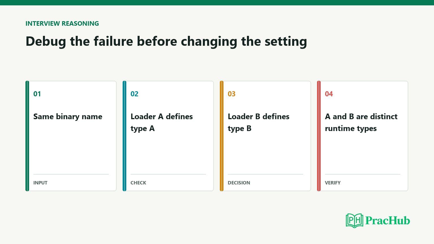434x244 pixels.
Task: Click the PracHub open-book logo icon
Action: 354,221
